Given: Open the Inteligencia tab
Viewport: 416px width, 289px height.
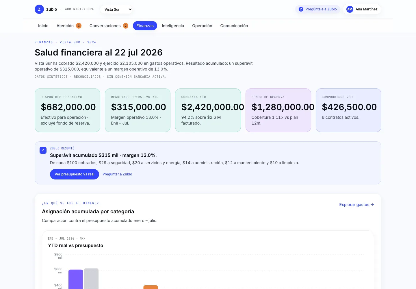Looking at the screenshot, I should (x=173, y=26).
